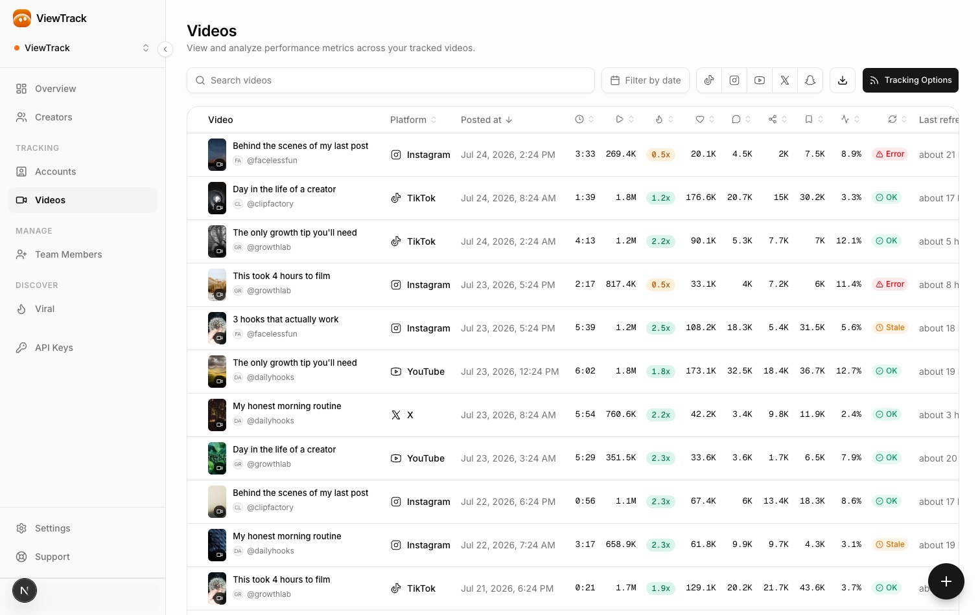Sort by engagement activity icon column

[850, 119]
